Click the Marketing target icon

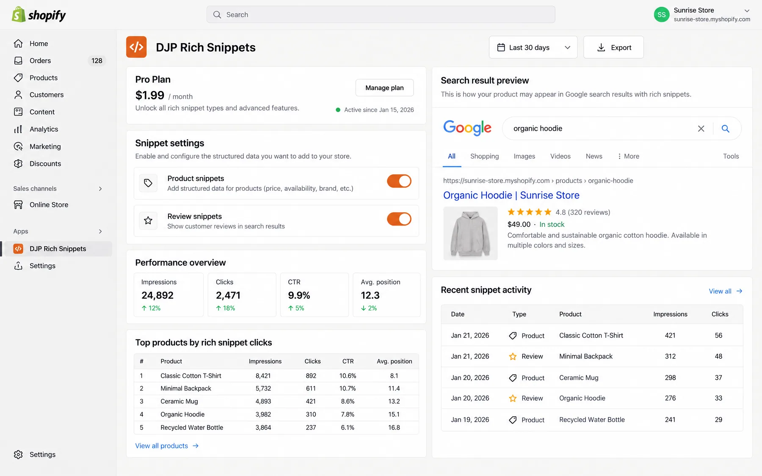click(18, 146)
